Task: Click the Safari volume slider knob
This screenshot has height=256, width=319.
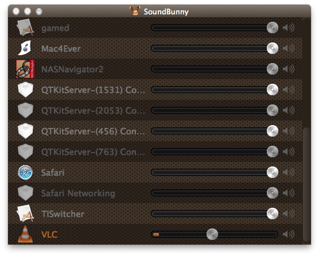Action: click(x=273, y=172)
